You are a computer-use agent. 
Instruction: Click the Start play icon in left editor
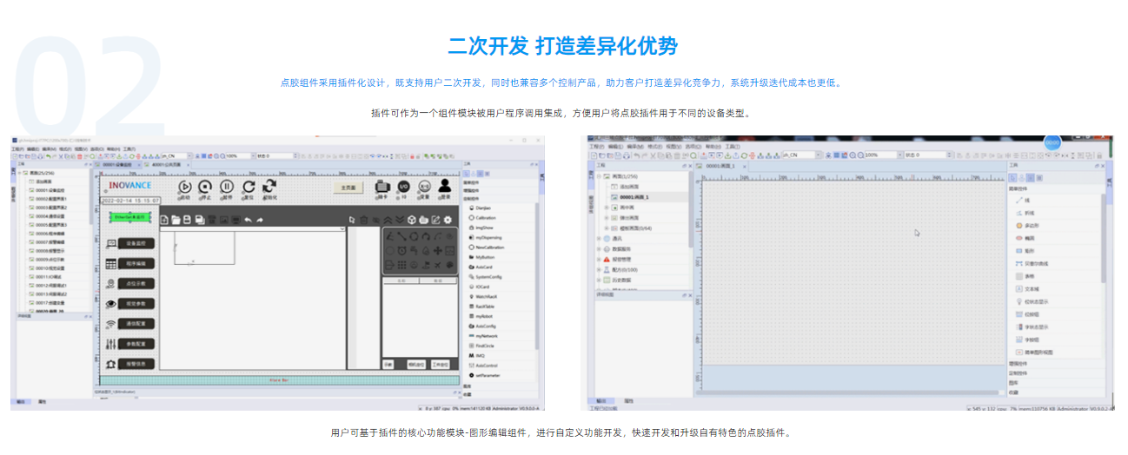pos(185,187)
